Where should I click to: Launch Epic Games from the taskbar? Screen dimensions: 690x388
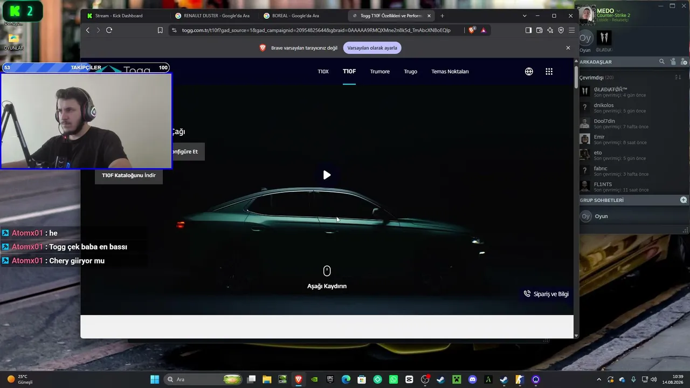pos(330,379)
